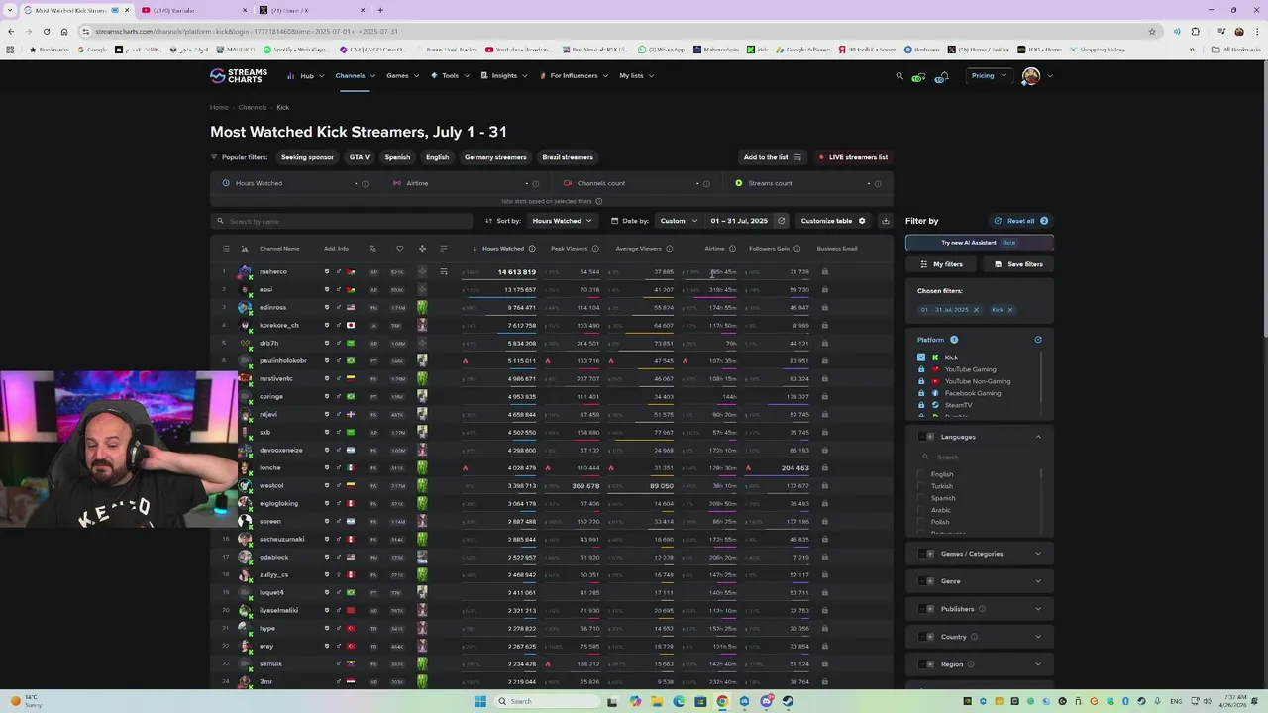The image size is (1268, 713).
Task: Expand the Publishers filter section
Action: pyautogui.click(x=1038, y=609)
